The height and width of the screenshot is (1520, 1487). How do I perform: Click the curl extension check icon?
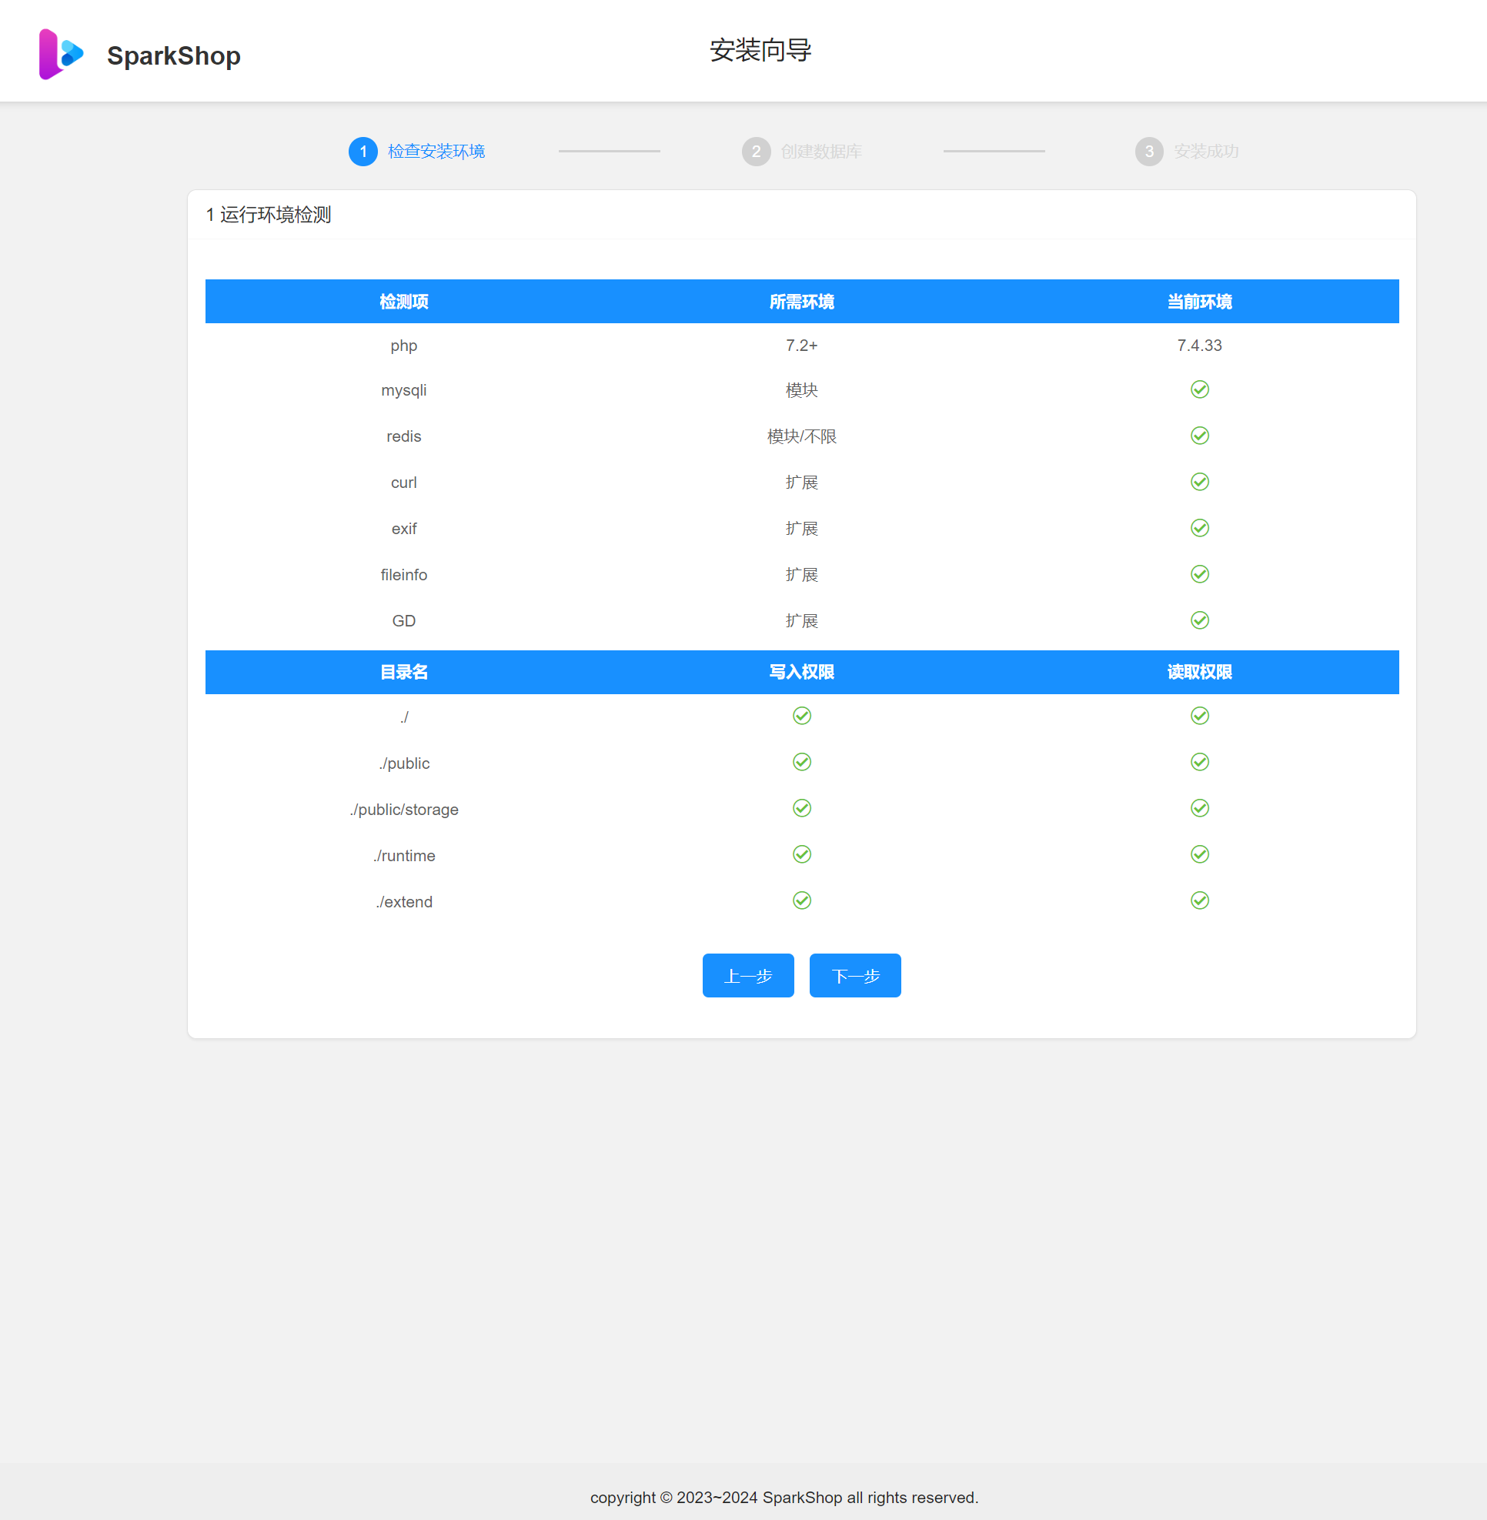[1199, 482]
